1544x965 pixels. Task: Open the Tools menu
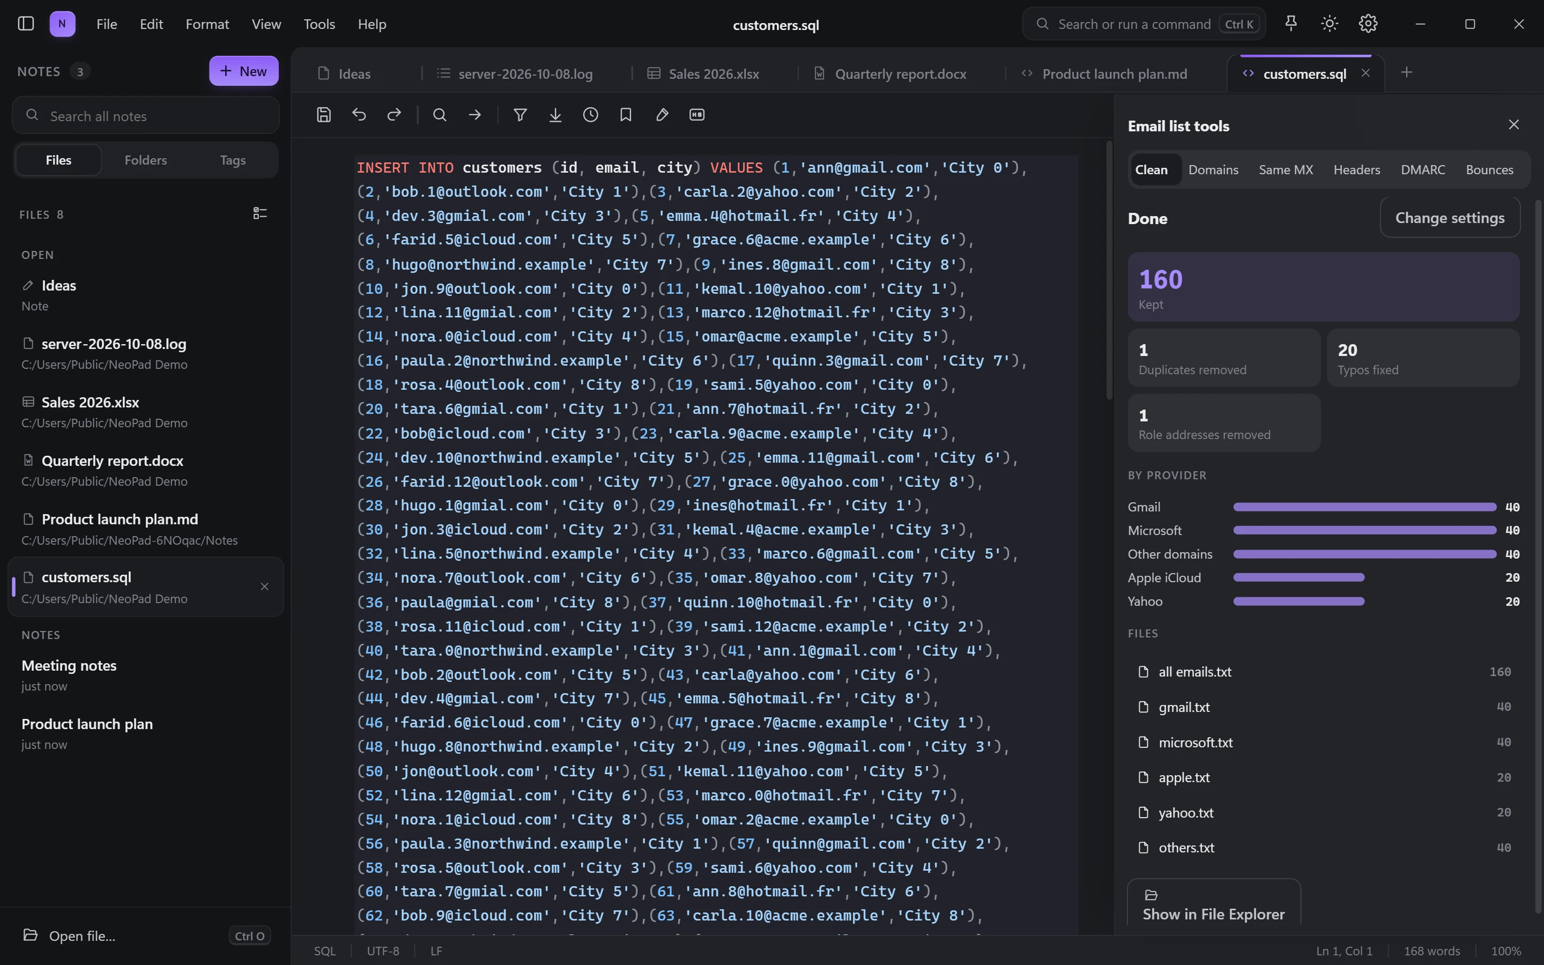(319, 24)
